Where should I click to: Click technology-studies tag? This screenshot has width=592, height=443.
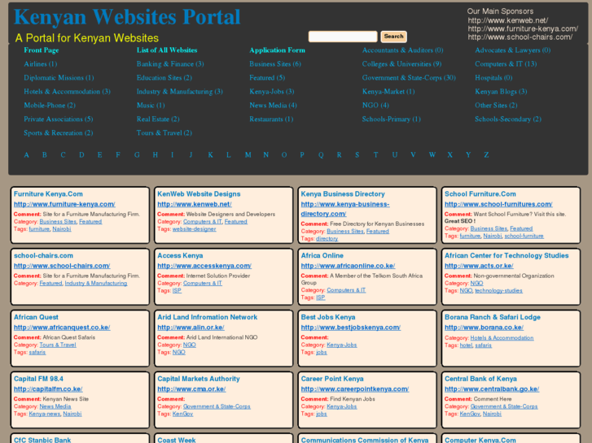(x=498, y=291)
